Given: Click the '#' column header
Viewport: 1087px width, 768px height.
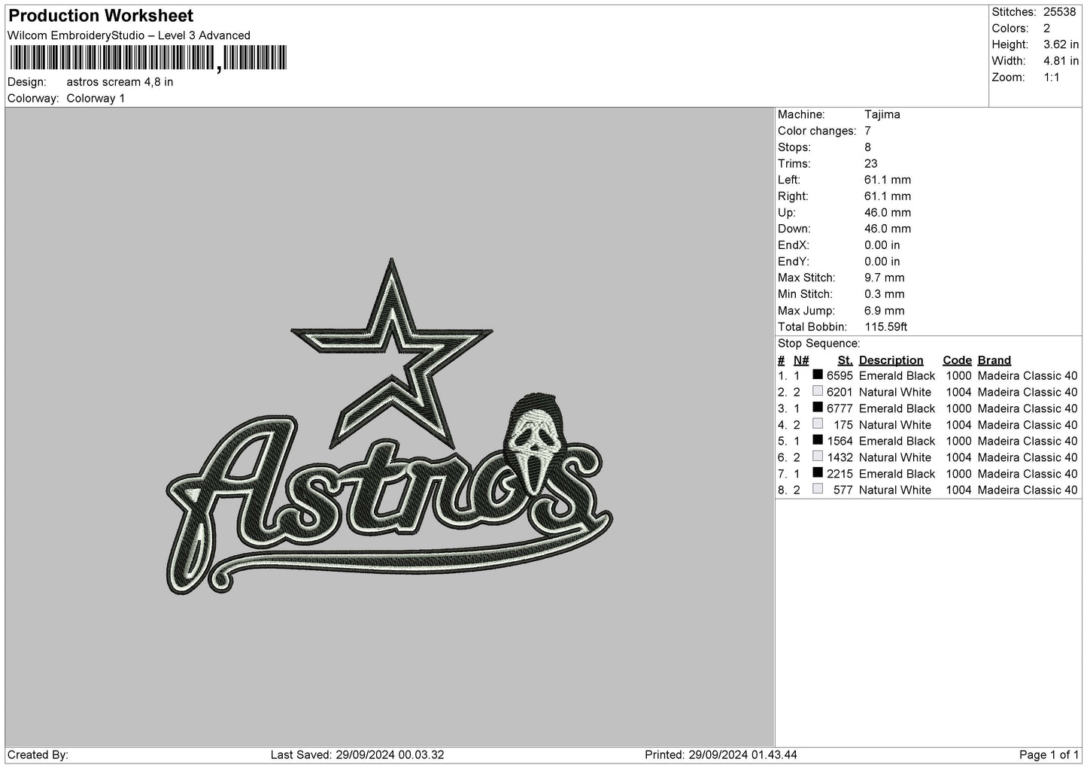Looking at the screenshot, I should point(782,360).
